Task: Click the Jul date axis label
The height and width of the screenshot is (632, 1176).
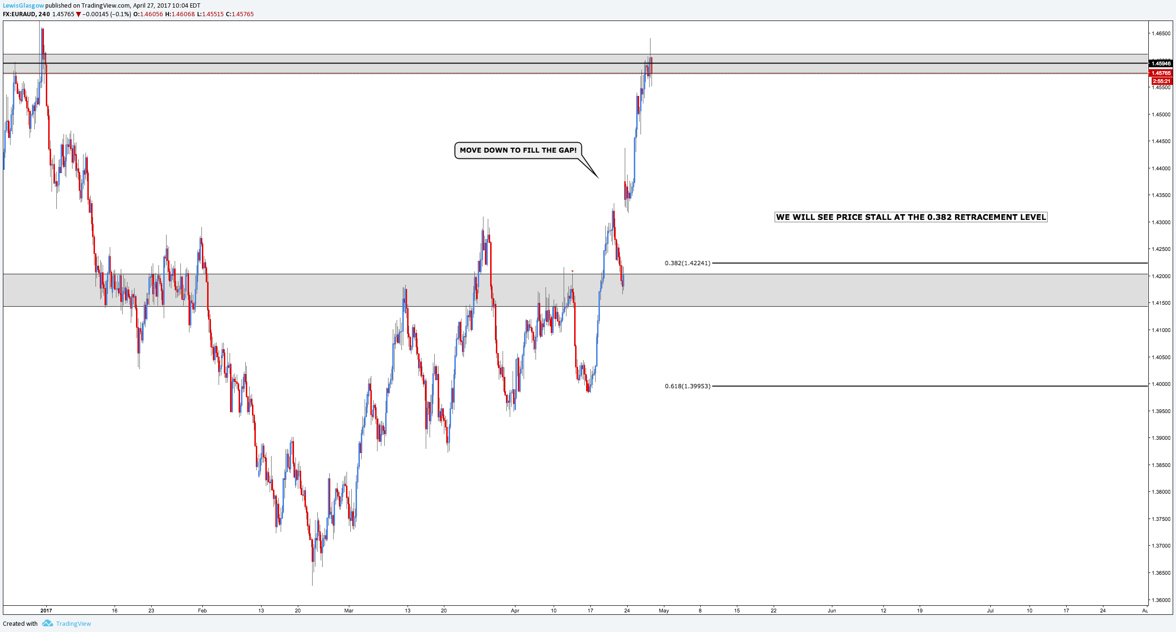Action: (990, 611)
